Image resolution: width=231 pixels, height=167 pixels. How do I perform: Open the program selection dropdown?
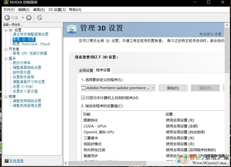click(x=153, y=88)
